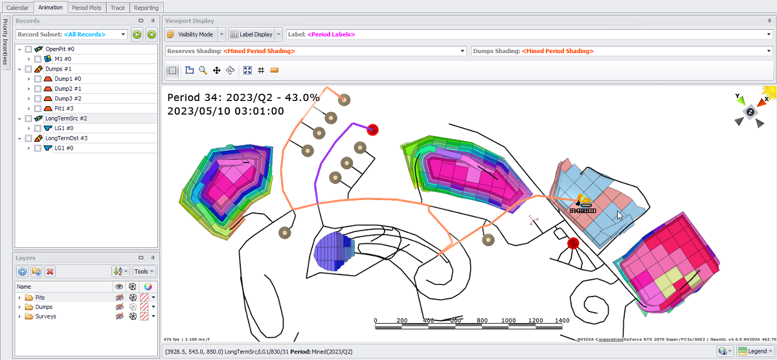
Task: Activate the pan move tool
Action: pos(217,71)
